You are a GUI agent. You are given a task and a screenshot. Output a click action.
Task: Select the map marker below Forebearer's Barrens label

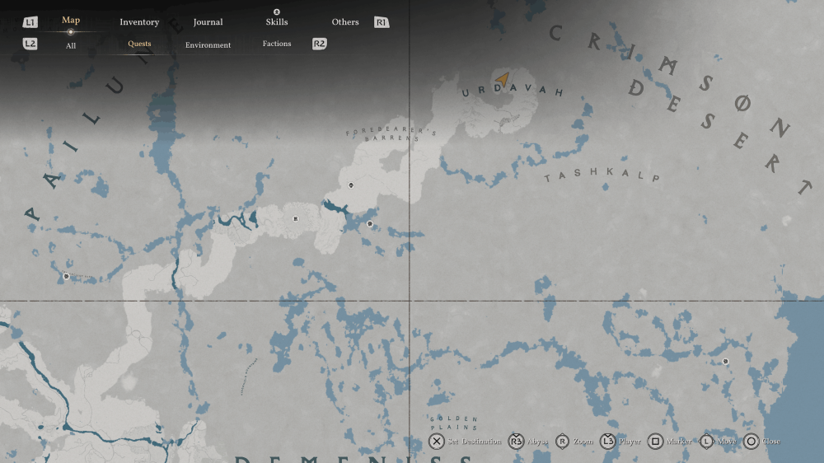[351, 185]
